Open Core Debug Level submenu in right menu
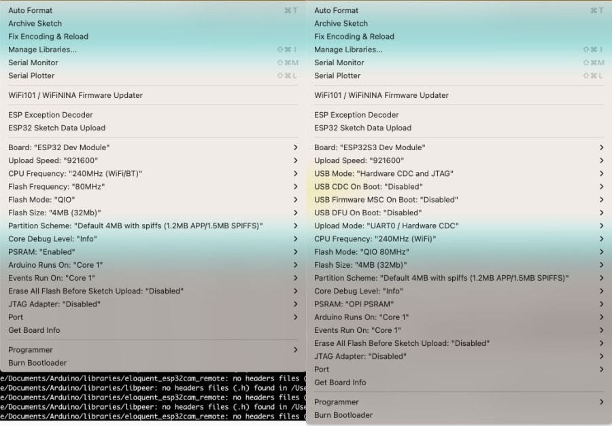This screenshot has height=426, width=612. (459, 291)
